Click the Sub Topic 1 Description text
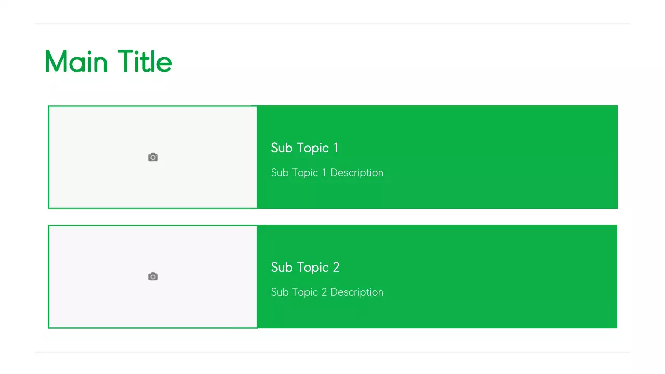The height and width of the screenshot is (374, 665). (327, 173)
